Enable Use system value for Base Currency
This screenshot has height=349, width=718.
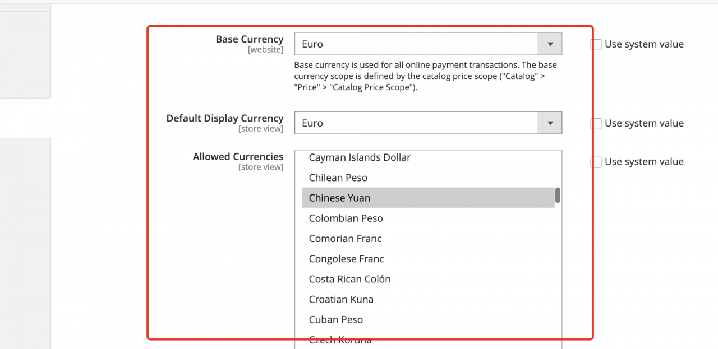pos(596,45)
